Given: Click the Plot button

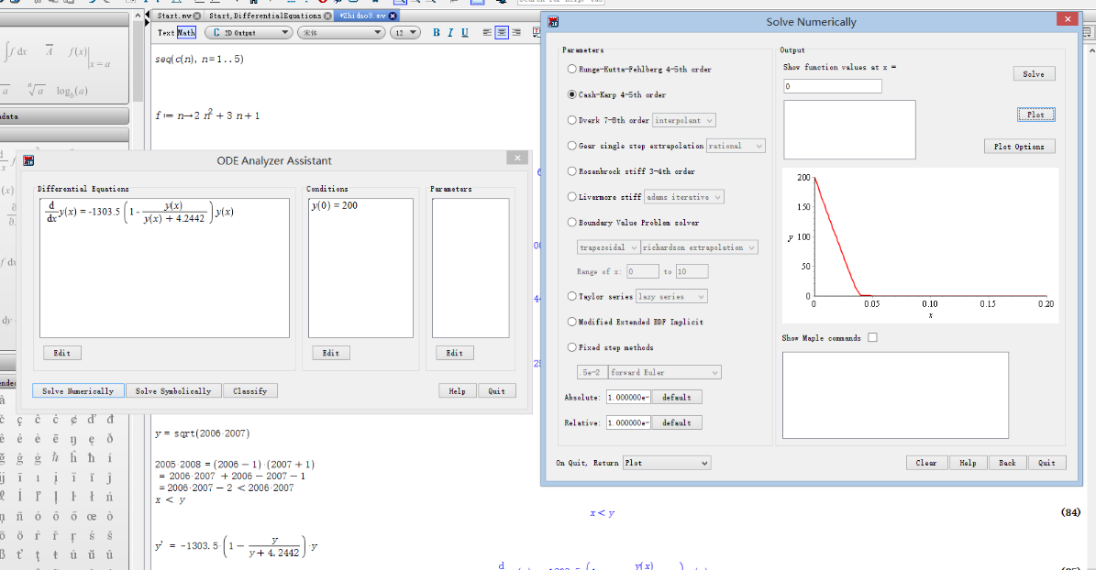Looking at the screenshot, I should (1035, 115).
